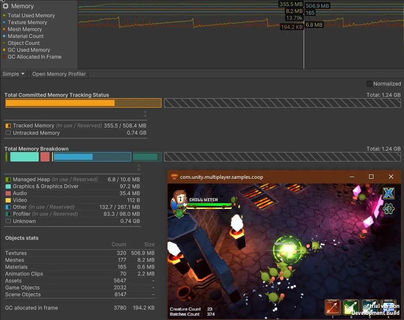Click the Memory profiler module gear icon
404x320 pixels.
click(x=6, y=6)
